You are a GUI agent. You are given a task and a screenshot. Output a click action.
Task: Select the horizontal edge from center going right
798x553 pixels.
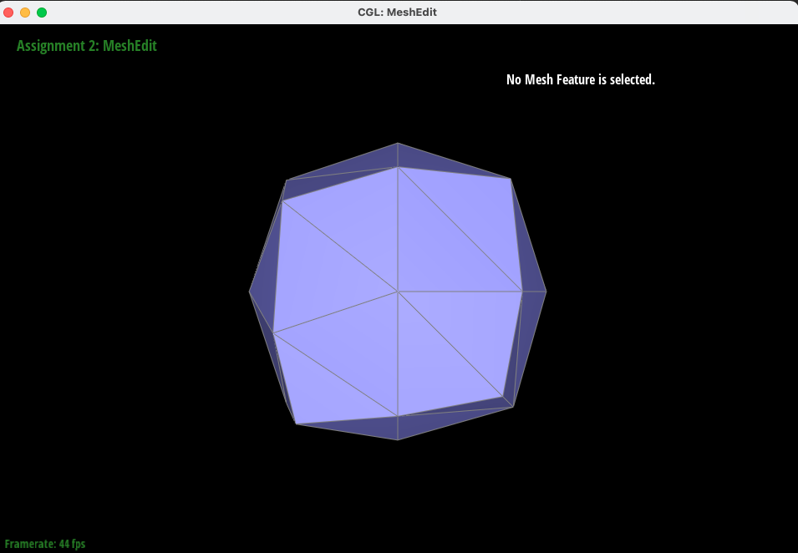click(460, 292)
